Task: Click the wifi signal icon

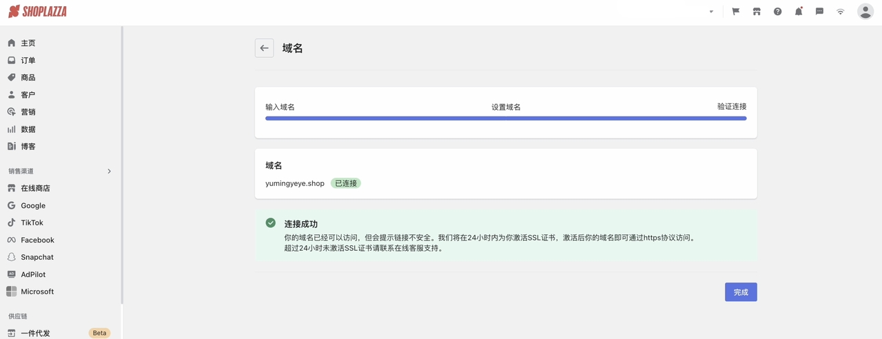Action: tap(840, 12)
